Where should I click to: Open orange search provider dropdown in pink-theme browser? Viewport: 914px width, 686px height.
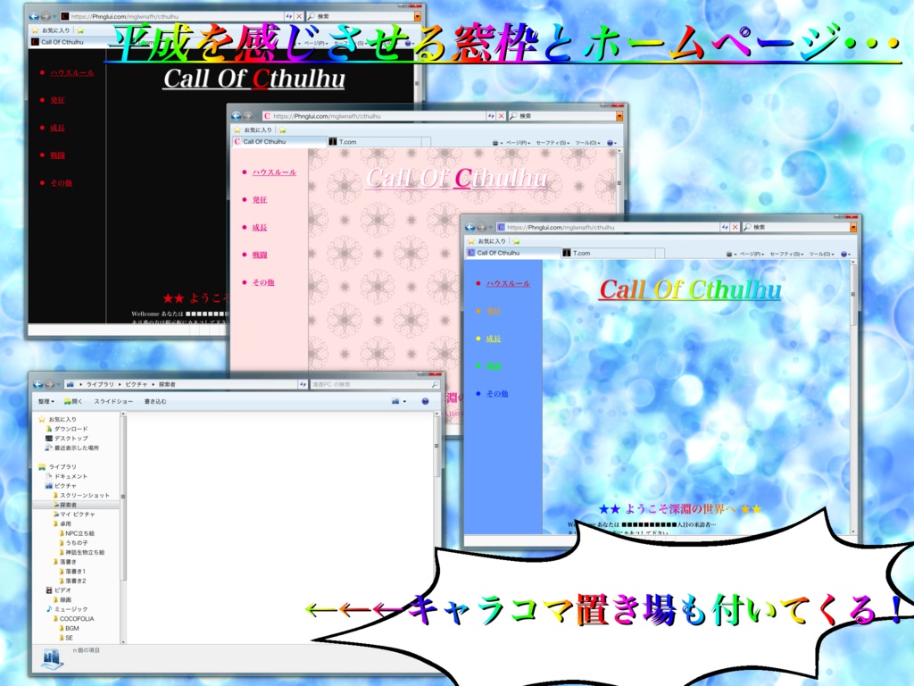619,116
